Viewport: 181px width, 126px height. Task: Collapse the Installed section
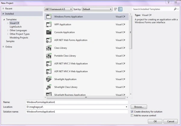click(3, 14)
